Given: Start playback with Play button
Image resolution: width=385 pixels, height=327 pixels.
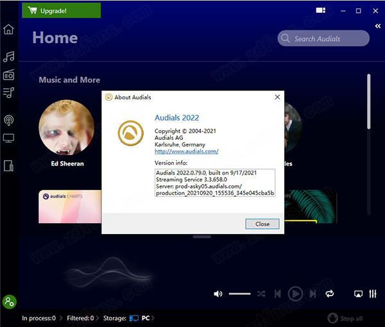Looking at the screenshot, I should (295, 294).
